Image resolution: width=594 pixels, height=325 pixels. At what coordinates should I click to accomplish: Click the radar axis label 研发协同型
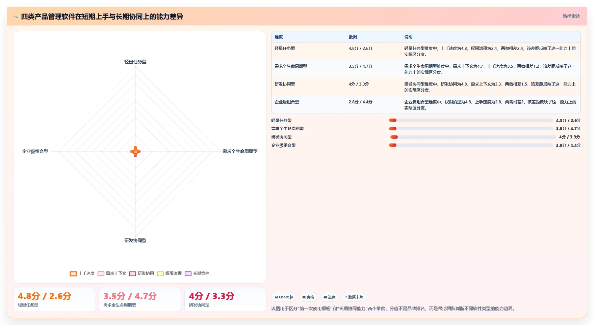click(135, 240)
